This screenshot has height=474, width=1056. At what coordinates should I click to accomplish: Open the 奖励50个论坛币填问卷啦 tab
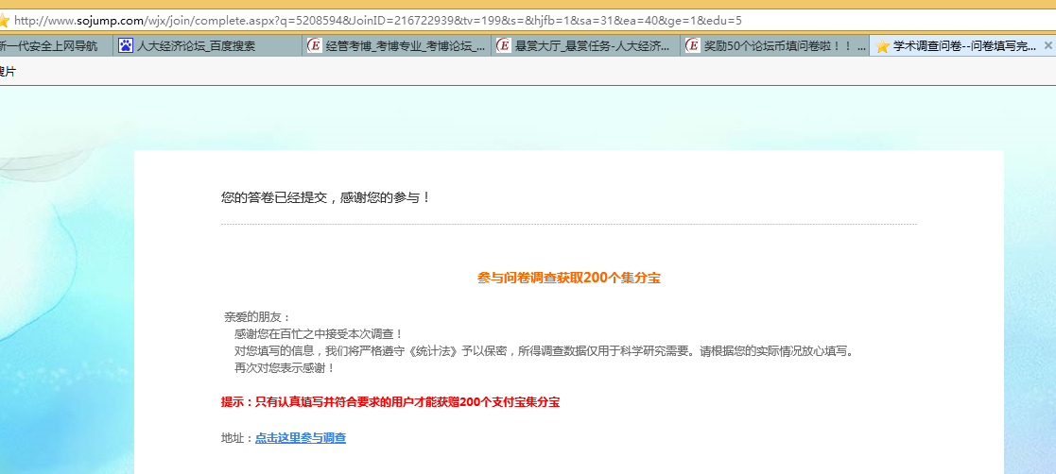point(774,45)
